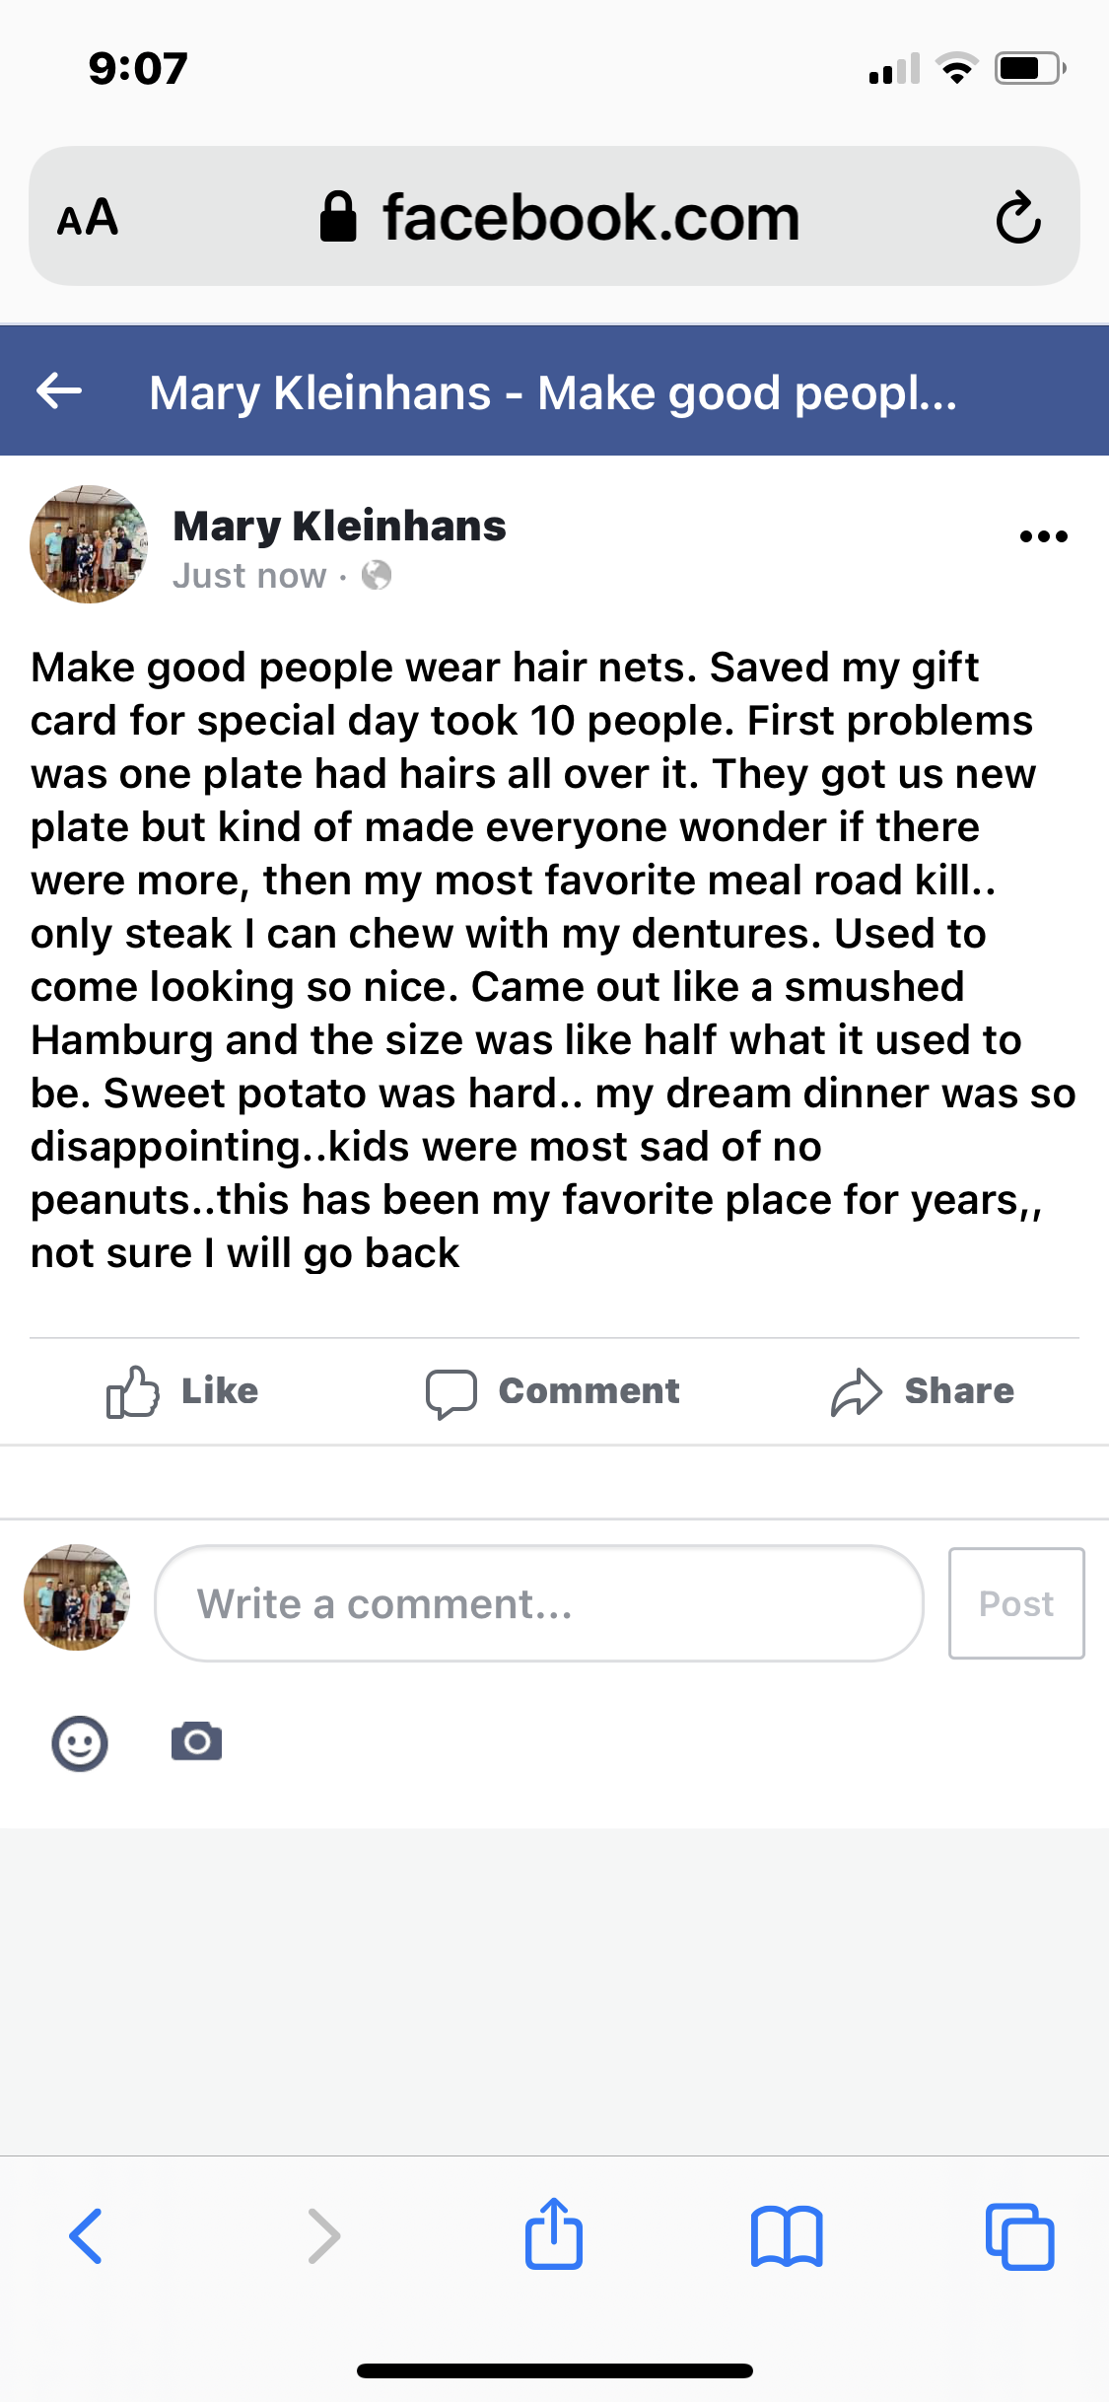Like the hair nets post
Viewport: 1109px width, 2402px height.
pos(183,1391)
